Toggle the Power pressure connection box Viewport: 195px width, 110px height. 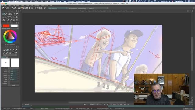coord(9,72)
